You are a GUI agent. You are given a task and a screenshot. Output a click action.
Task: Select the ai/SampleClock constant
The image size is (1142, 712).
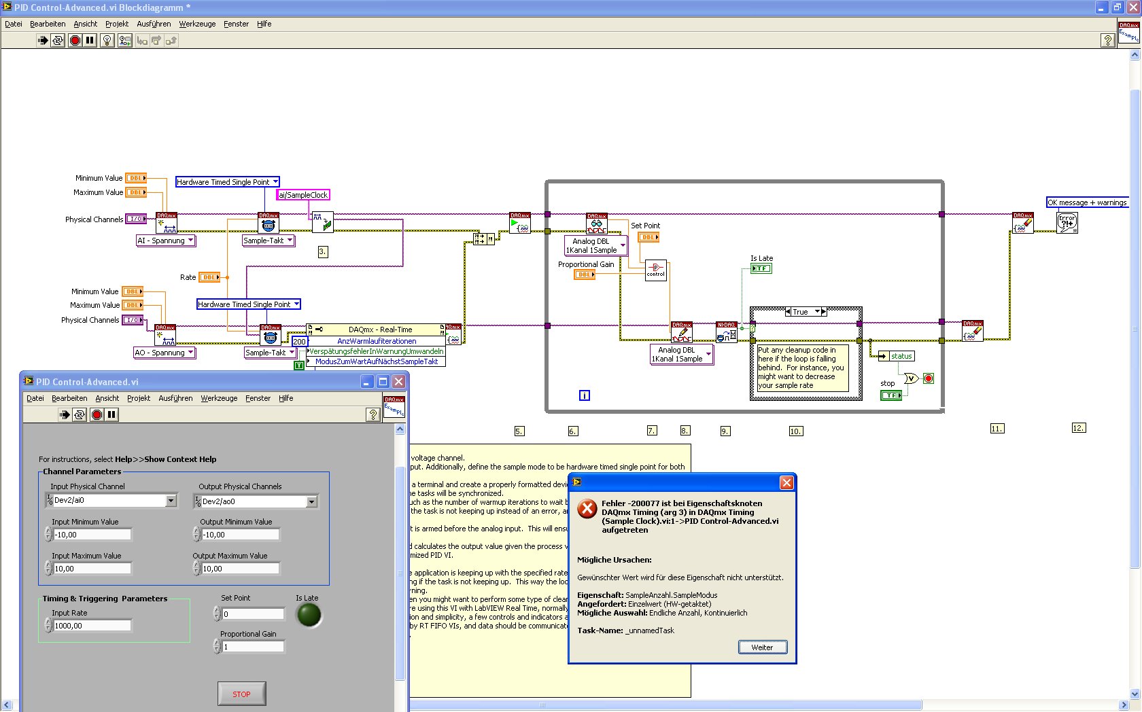pos(303,195)
